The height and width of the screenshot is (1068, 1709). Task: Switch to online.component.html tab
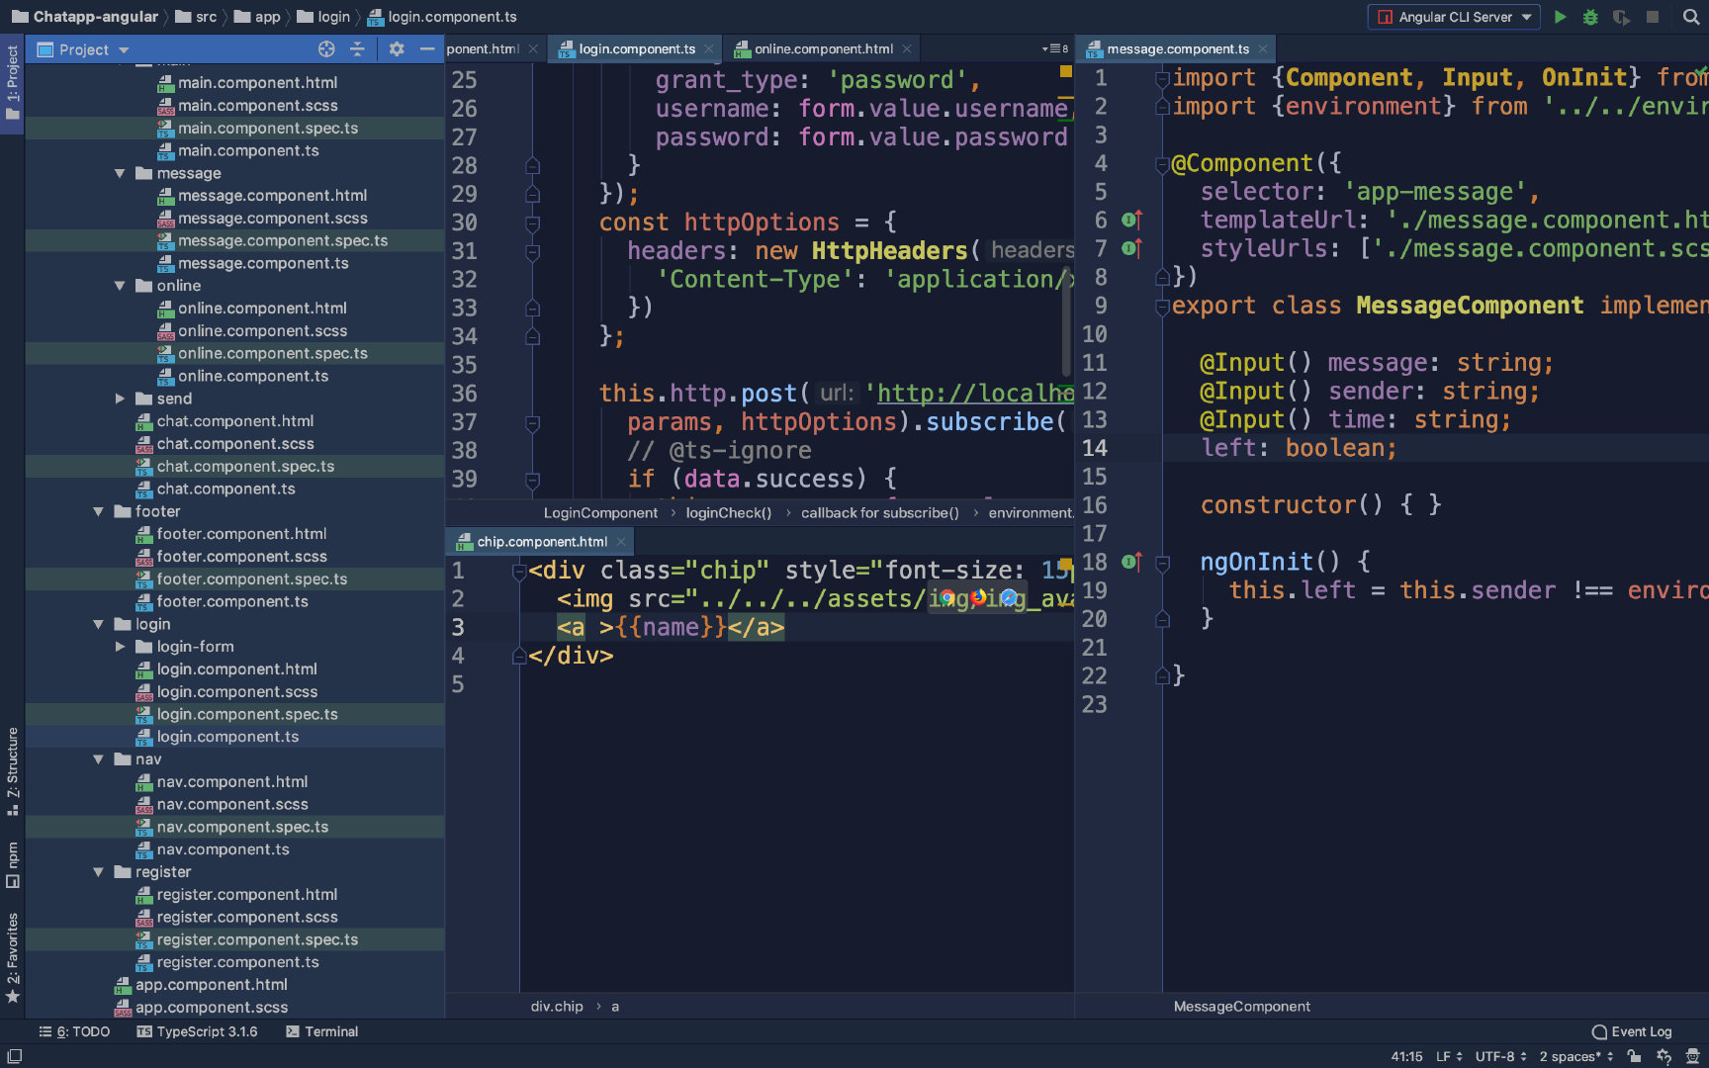coord(824,48)
